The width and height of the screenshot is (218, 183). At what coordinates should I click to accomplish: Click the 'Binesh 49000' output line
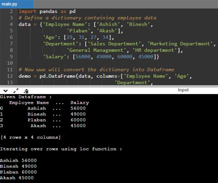point(18,166)
